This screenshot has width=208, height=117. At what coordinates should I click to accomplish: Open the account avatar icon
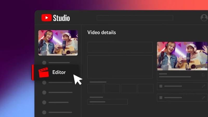coord(204,18)
